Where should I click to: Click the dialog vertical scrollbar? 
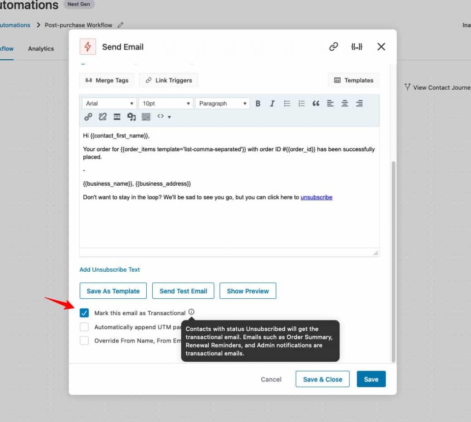point(393,261)
